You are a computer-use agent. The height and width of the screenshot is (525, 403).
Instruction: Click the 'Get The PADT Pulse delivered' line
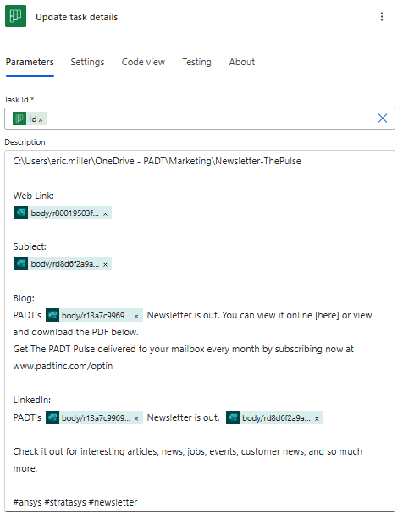[x=184, y=349]
